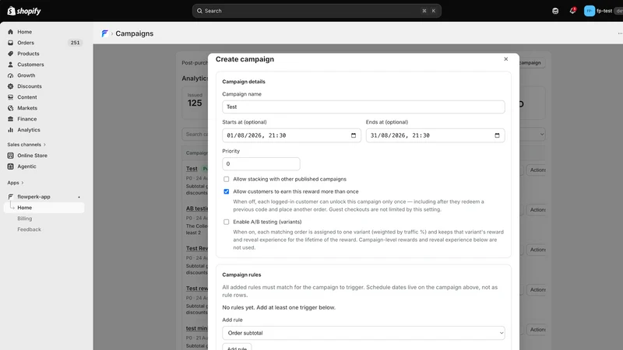Image resolution: width=623 pixels, height=350 pixels.
Task: Click the Products tag icon
Action: pos(10,54)
